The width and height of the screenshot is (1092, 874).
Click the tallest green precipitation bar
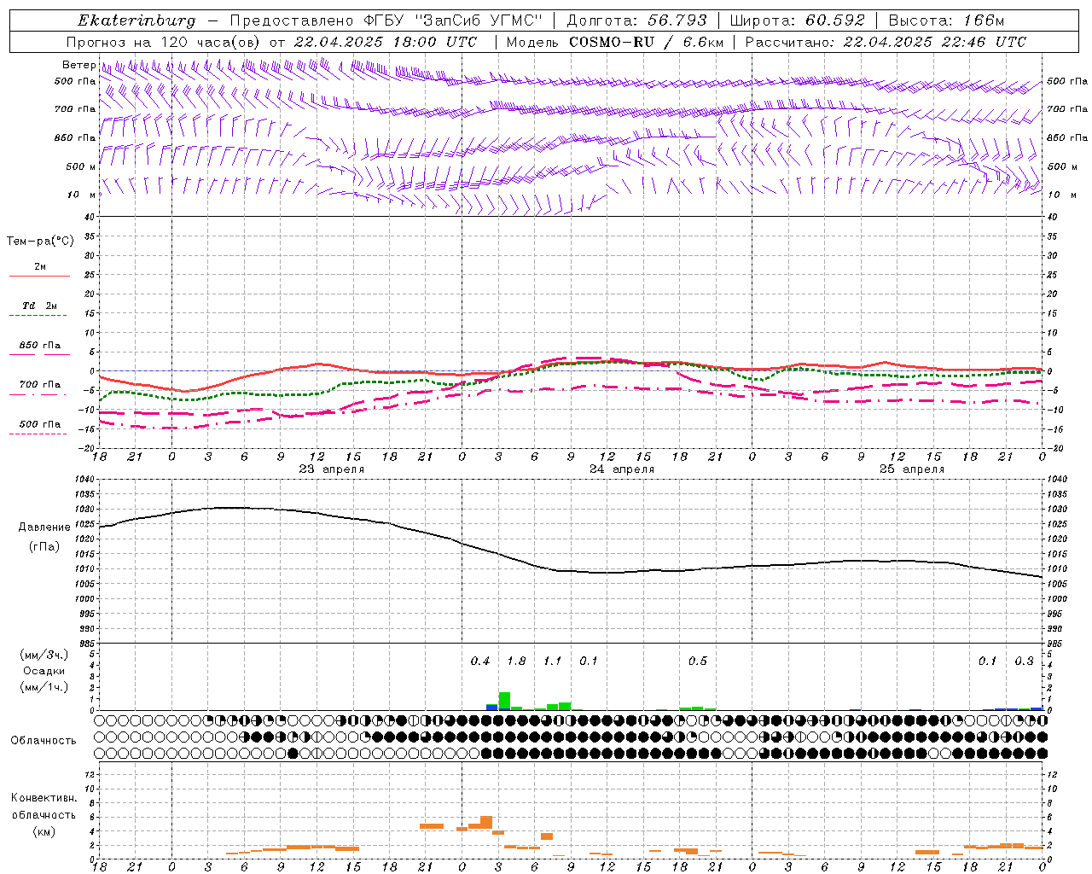(x=504, y=701)
